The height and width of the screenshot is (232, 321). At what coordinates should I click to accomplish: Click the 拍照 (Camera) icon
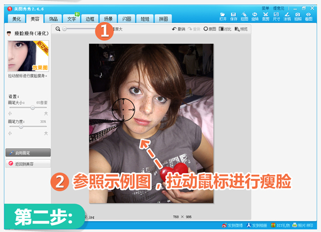click(x=298, y=16)
